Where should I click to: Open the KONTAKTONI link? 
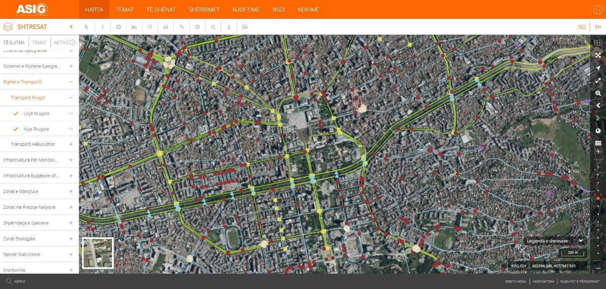pyautogui.click(x=543, y=282)
